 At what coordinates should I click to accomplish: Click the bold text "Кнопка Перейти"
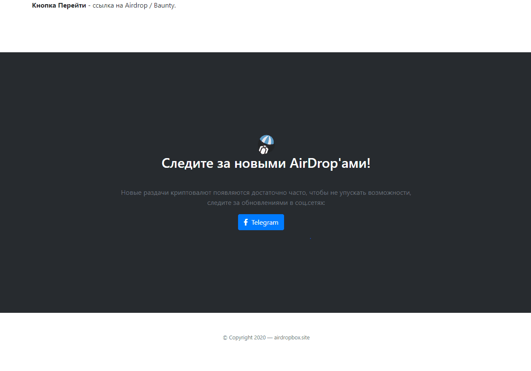[x=59, y=6]
